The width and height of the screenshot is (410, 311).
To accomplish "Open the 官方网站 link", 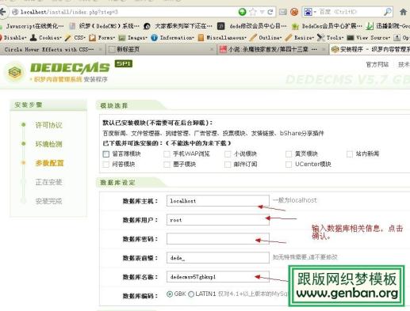I will (377, 65).
